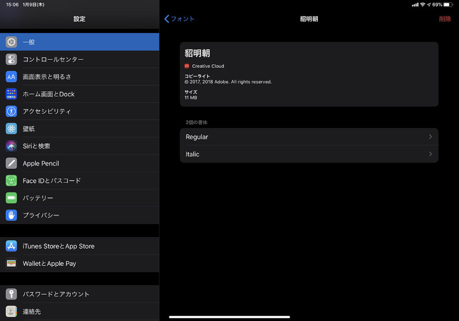Tap the Accessibility (アクセシビリティ) icon
459x321 pixels.
pyautogui.click(x=11, y=111)
